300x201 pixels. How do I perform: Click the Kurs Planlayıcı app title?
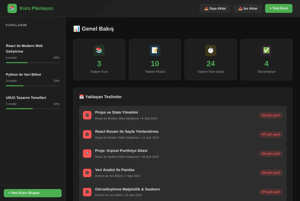tap(36, 8)
